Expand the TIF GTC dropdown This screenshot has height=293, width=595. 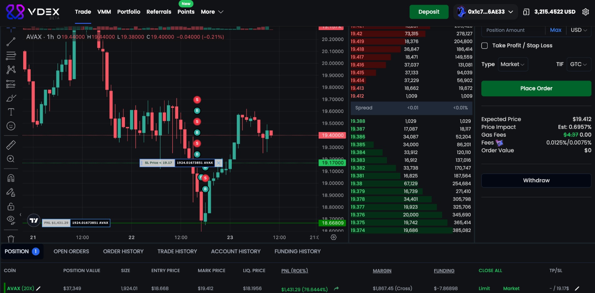[x=578, y=64]
